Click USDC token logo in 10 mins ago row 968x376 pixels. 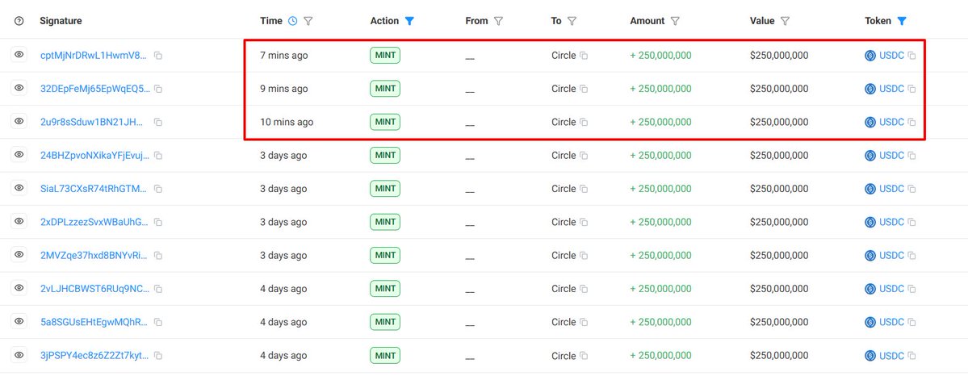tap(870, 123)
